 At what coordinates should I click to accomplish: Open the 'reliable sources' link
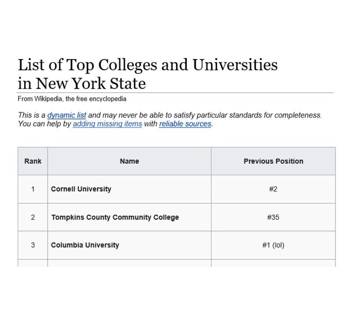pos(185,124)
